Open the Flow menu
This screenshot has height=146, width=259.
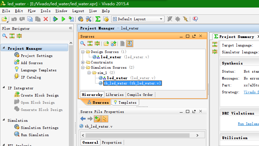(x=32, y=11)
